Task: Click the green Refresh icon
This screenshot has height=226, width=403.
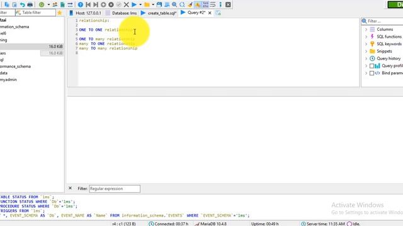Action: click(42, 4)
